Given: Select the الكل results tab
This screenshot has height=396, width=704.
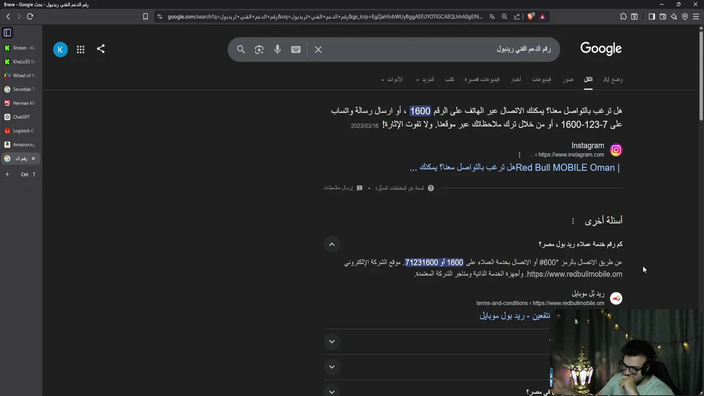Looking at the screenshot, I should pos(588,80).
